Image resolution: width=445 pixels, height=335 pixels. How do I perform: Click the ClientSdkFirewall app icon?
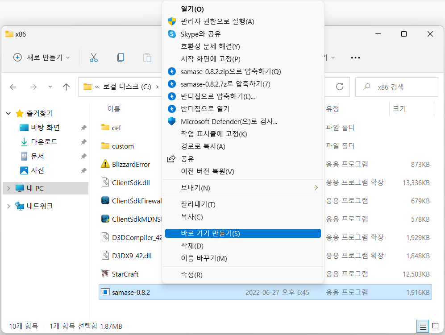tap(105, 201)
